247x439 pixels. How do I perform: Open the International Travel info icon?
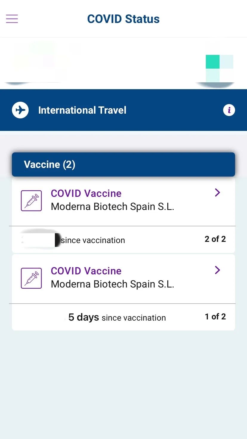[229, 110]
